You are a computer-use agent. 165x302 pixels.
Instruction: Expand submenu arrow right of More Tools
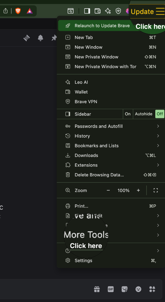158,235
